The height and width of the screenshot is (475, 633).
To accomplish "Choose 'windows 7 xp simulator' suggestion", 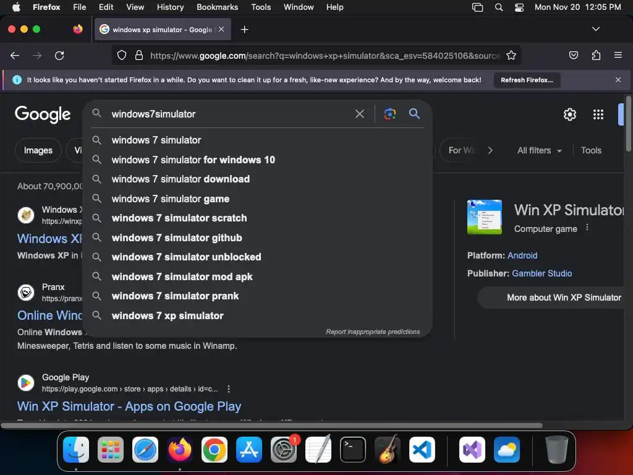I will pos(257,315).
